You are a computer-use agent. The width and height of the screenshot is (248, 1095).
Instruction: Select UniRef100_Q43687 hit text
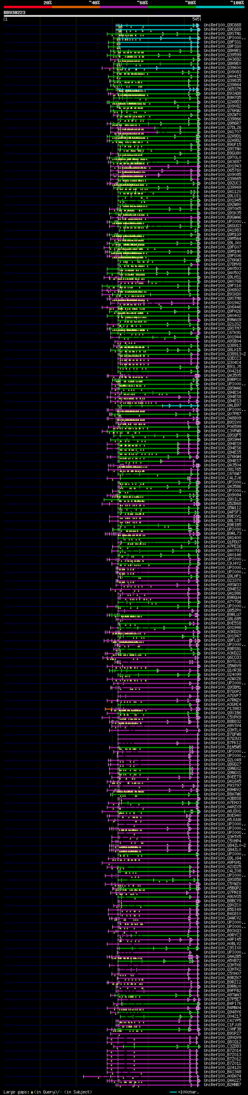click(x=222, y=162)
